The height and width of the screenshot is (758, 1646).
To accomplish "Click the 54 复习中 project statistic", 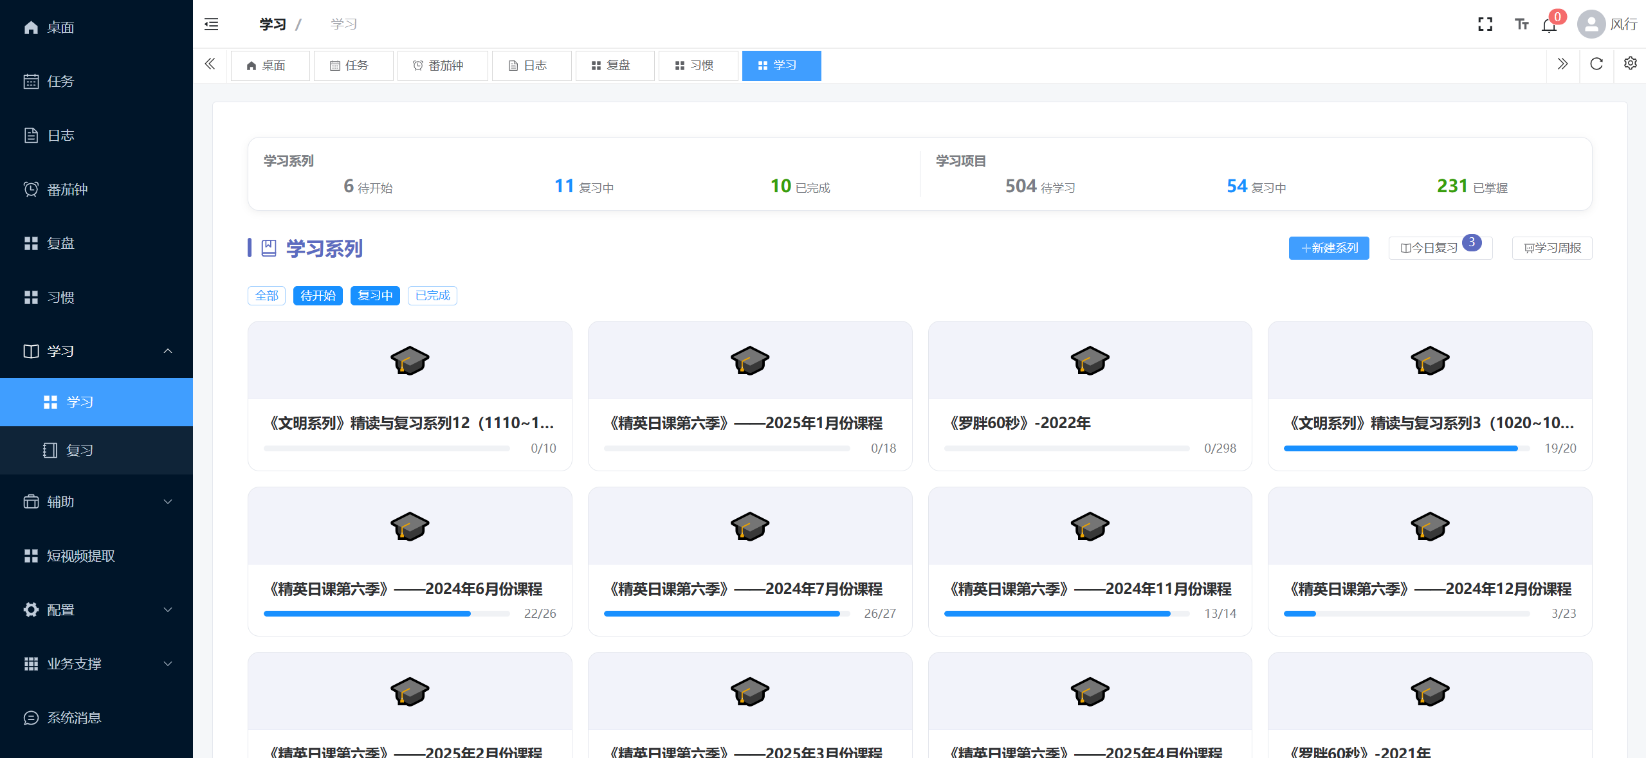I will 1256,186.
